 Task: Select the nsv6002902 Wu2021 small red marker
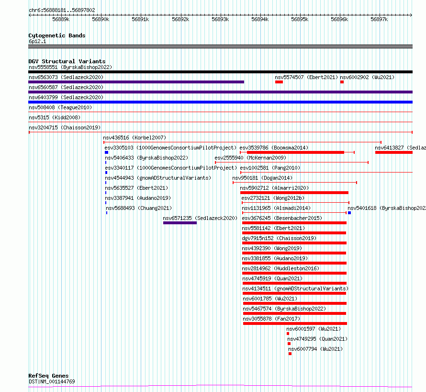(342, 82)
